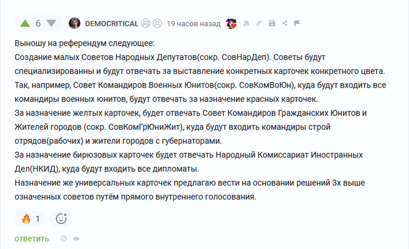The image size is (409, 249).
Task: Open the comment timestamp '19 часов назад'
Action: tap(194, 23)
